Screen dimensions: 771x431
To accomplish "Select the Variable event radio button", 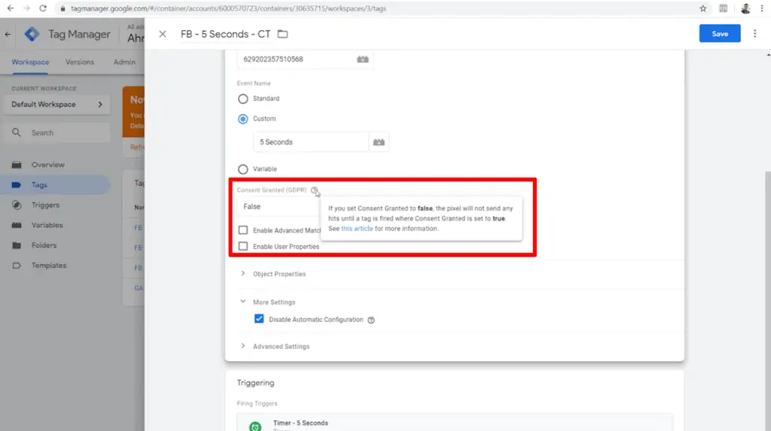I will coord(243,169).
